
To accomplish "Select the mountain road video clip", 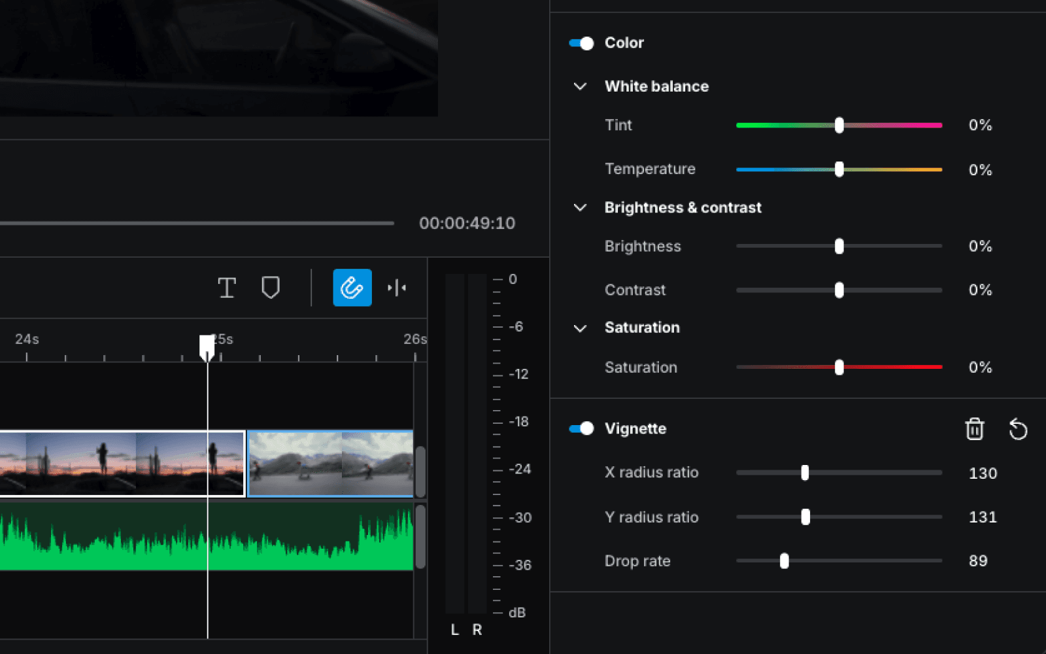I will [x=330, y=464].
